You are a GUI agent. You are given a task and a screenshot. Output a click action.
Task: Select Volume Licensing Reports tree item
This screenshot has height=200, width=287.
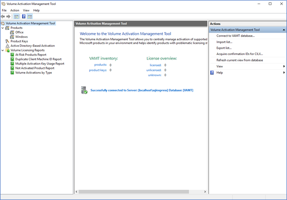click(28, 50)
